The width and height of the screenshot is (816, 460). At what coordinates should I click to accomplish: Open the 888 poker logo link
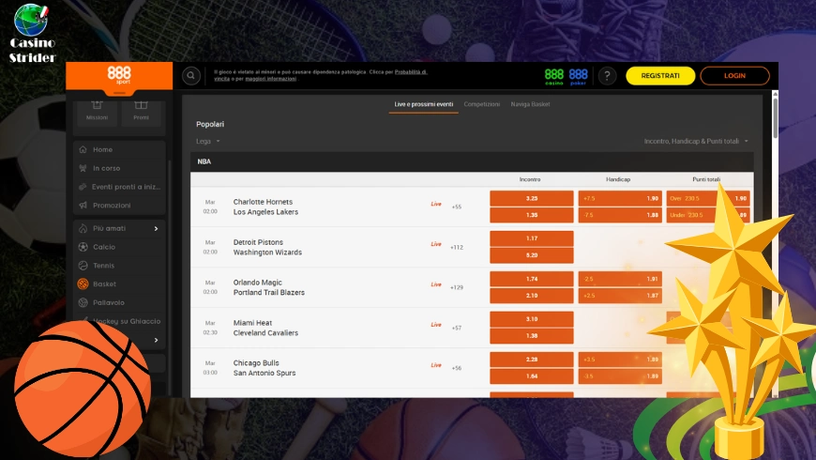pyautogui.click(x=578, y=77)
